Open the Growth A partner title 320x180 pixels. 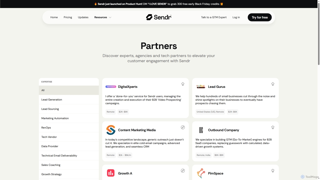pyautogui.click(x=125, y=173)
